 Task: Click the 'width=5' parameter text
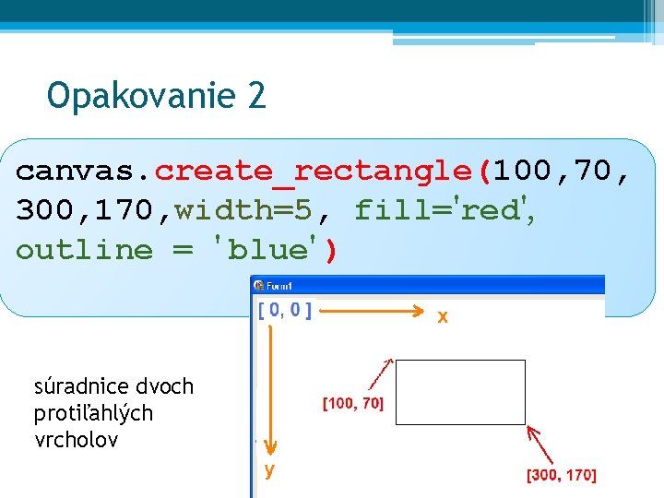243,209
